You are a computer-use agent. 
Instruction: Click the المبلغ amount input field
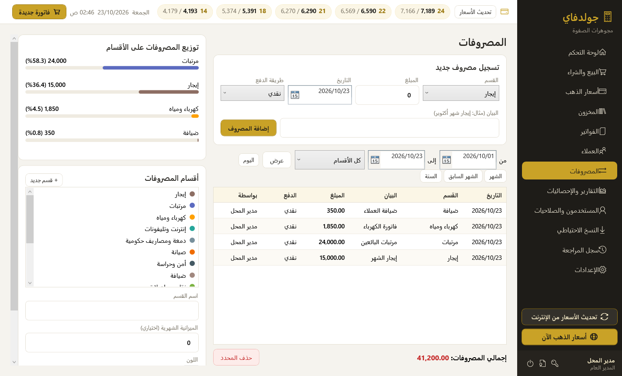[387, 95]
